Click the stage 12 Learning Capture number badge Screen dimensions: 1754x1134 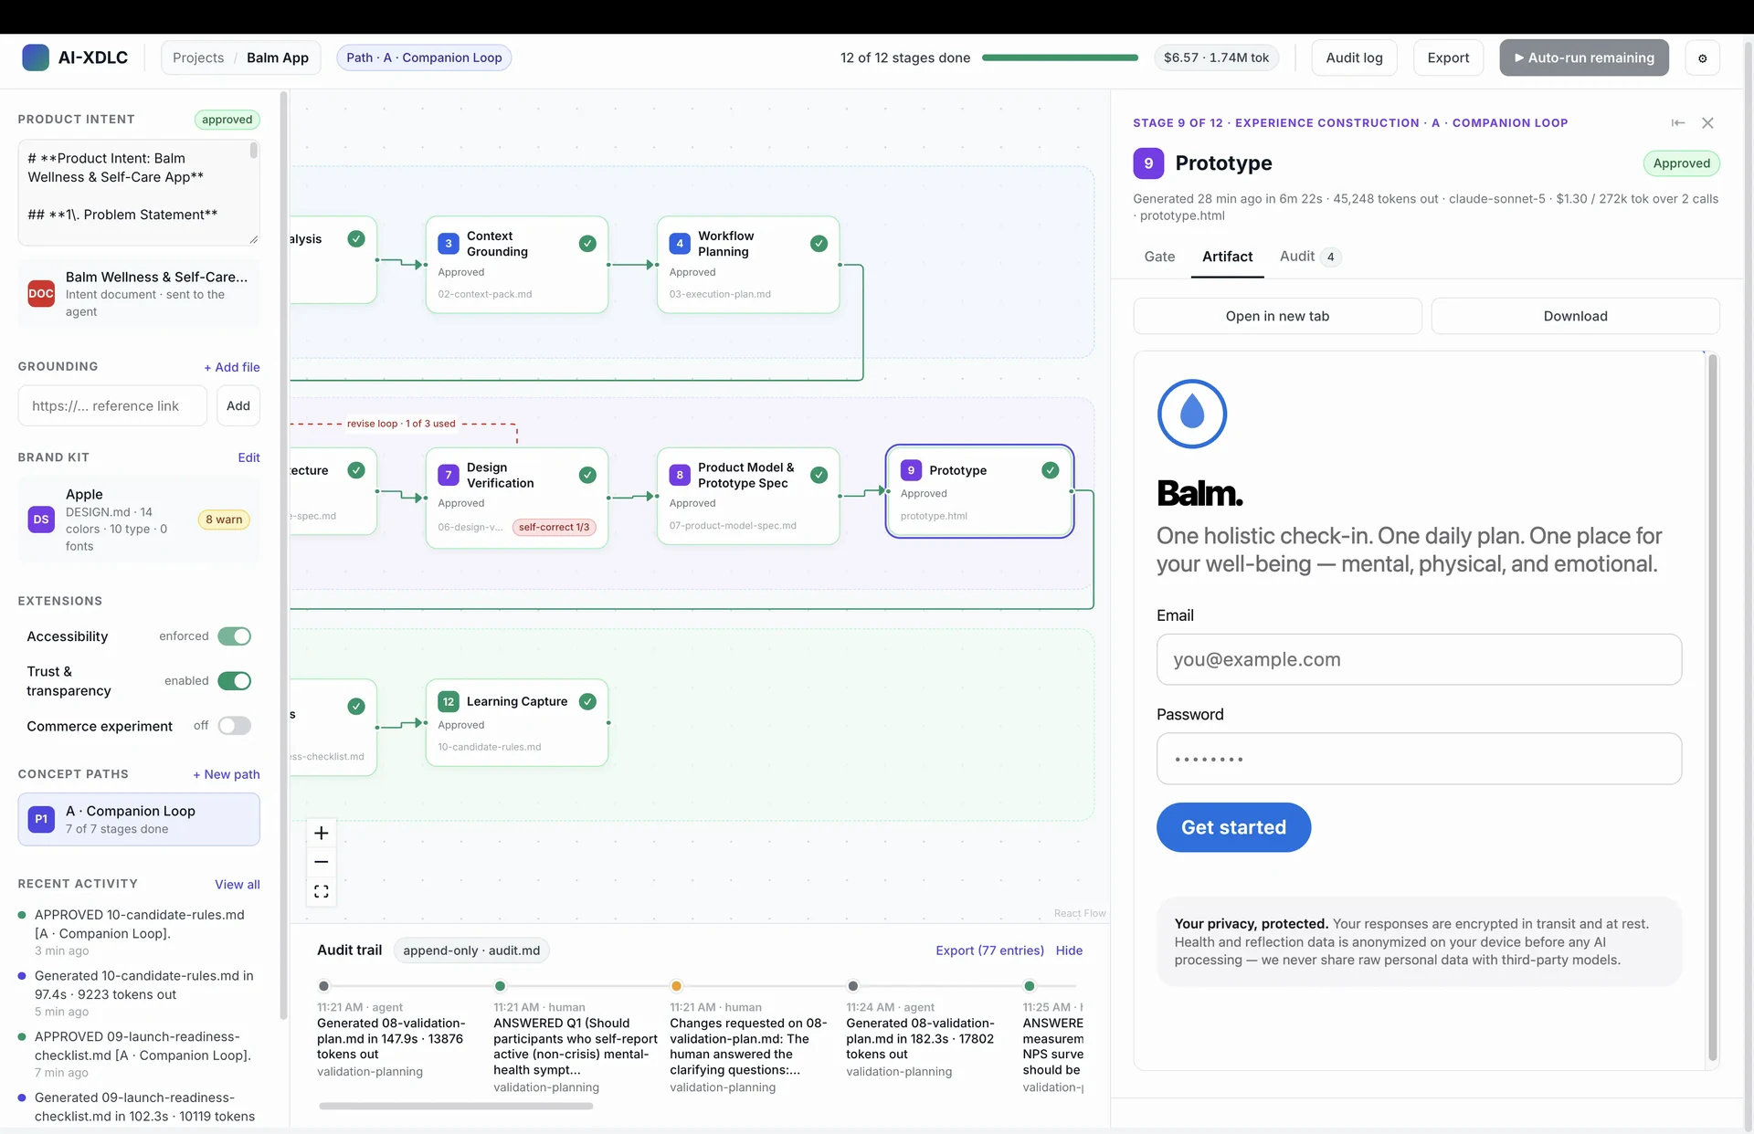pos(448,701)
